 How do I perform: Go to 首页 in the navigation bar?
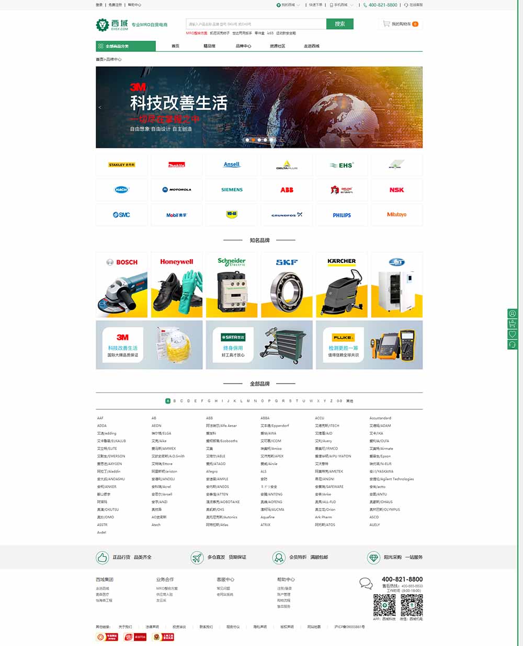pyautogui.click(x=175, y=46)
